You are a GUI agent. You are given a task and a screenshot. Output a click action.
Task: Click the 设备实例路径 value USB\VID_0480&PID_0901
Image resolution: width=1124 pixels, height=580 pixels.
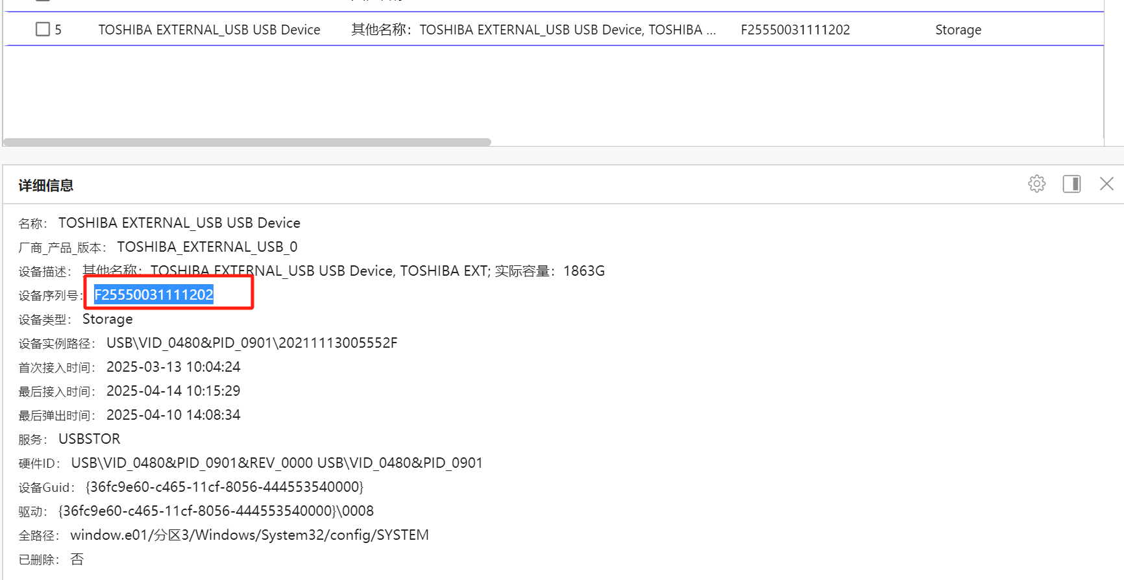coord(252,343)
